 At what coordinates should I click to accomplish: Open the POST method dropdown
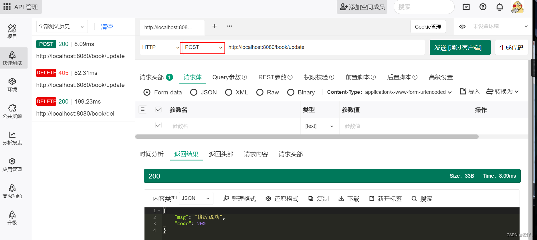[203, 47]
